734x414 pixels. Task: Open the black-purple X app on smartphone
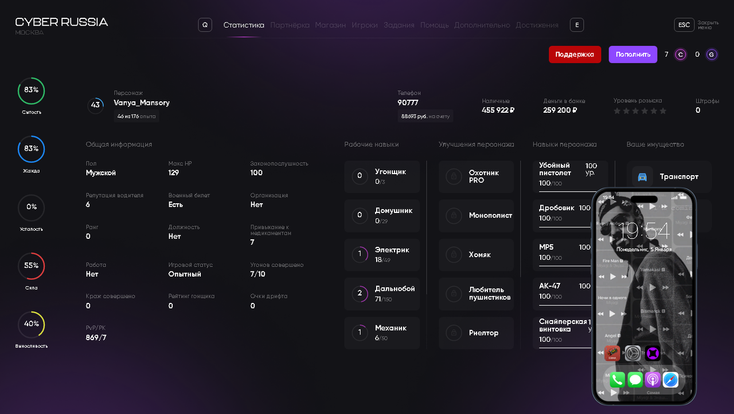653,353
